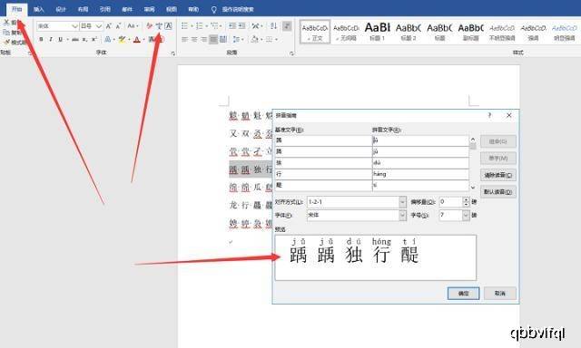Open the Change Case Aa dropdown
The width and height of the screenshot is (581, 348).
coord(133,26)
